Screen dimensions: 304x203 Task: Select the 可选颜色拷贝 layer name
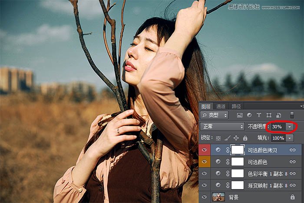pos(262,150)
